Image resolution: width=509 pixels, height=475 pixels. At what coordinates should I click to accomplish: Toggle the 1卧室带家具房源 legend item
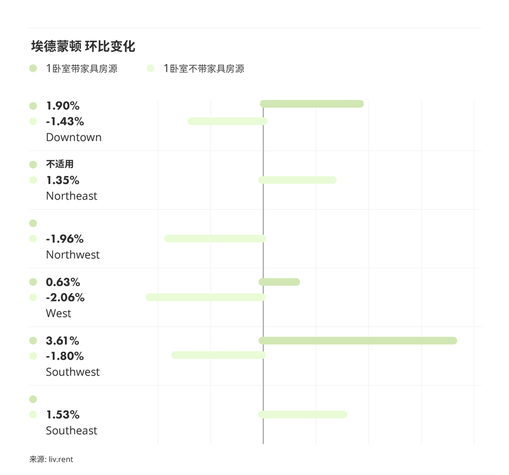(73, 69)
